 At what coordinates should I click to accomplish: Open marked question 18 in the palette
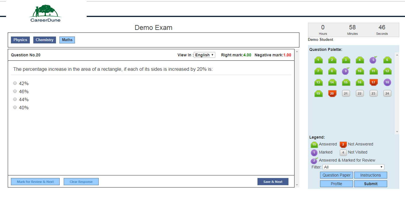(x=387, y=83)
